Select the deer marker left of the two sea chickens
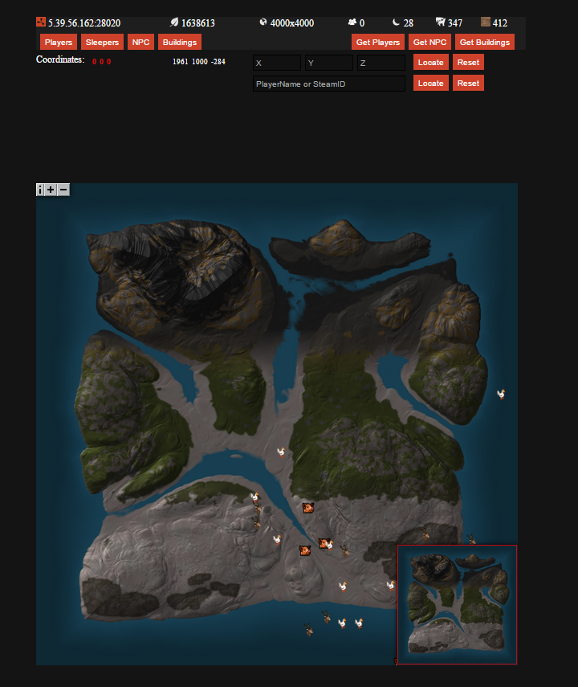 (326, 617)
